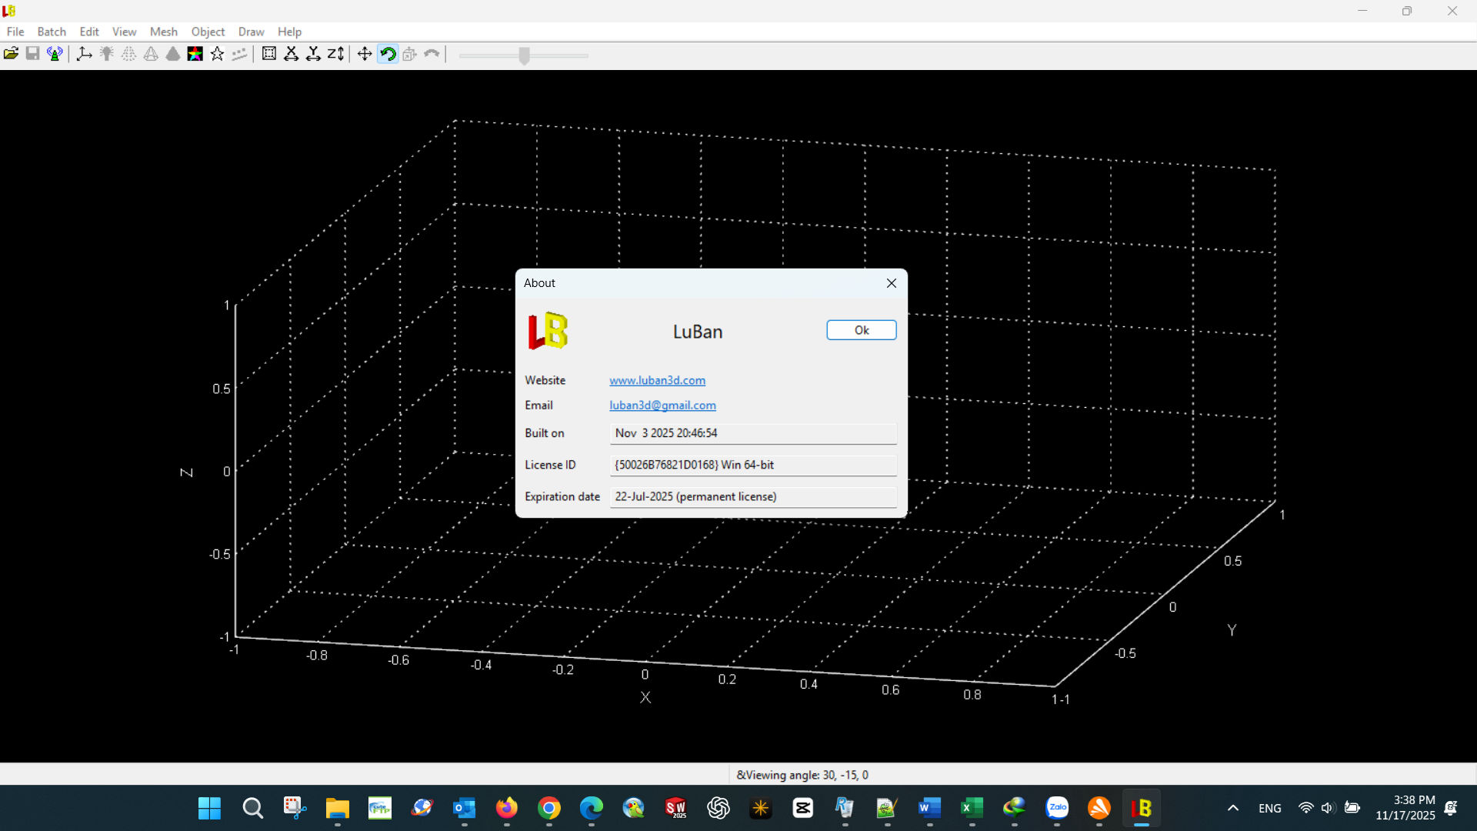Adjust the zoom slider in the toolbar
This screenshot has width=1477, height=831.
(x=523, y=55)
